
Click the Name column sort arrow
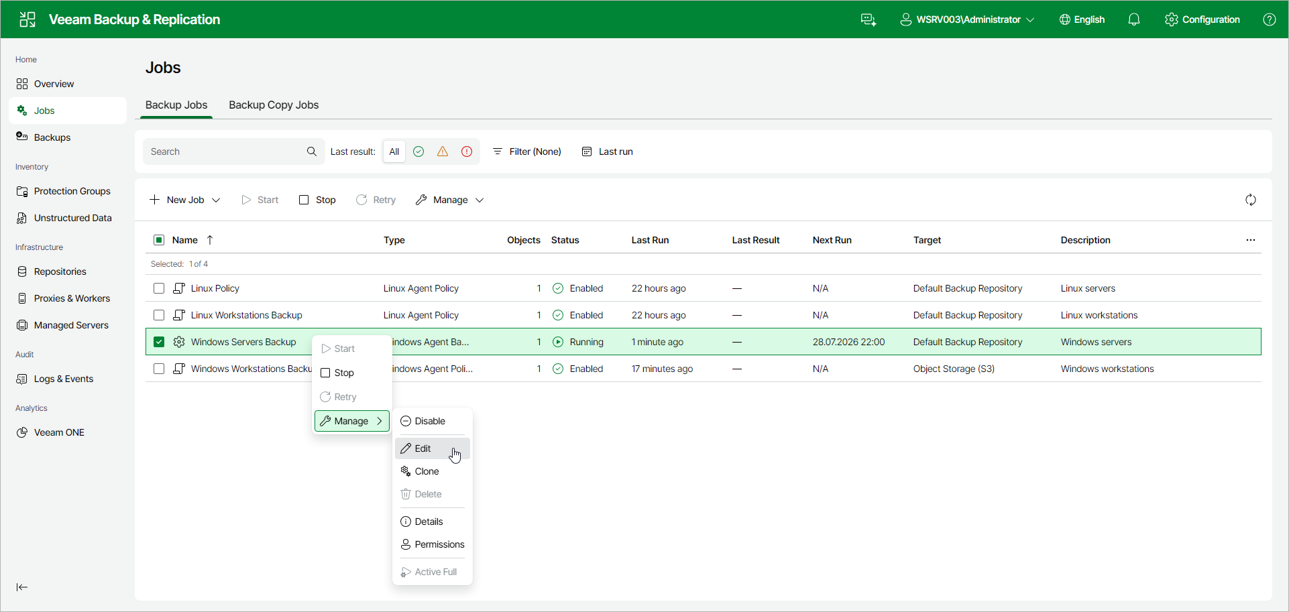(210, 240)
